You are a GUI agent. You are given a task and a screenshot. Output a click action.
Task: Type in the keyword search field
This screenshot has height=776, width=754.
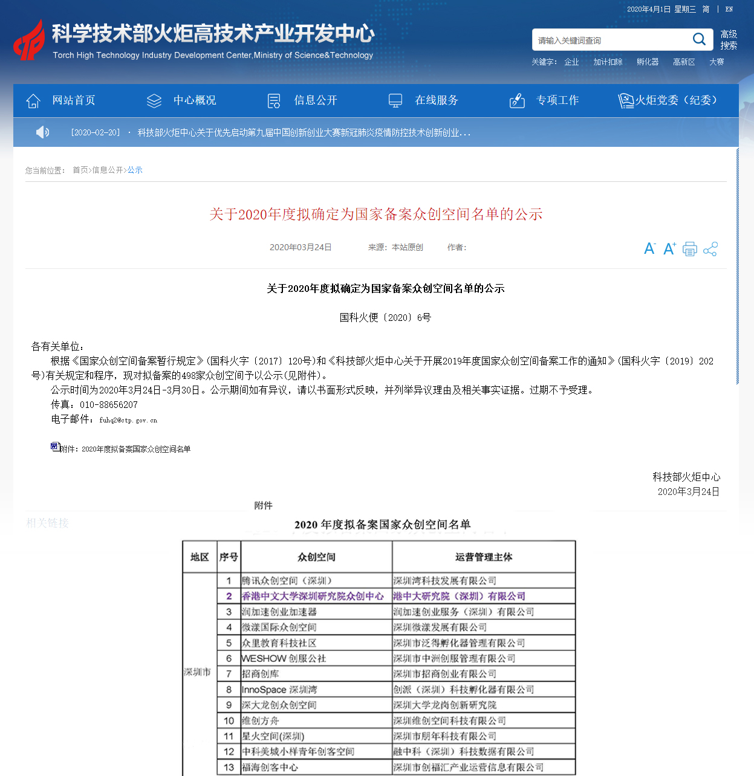pos(611,40)
